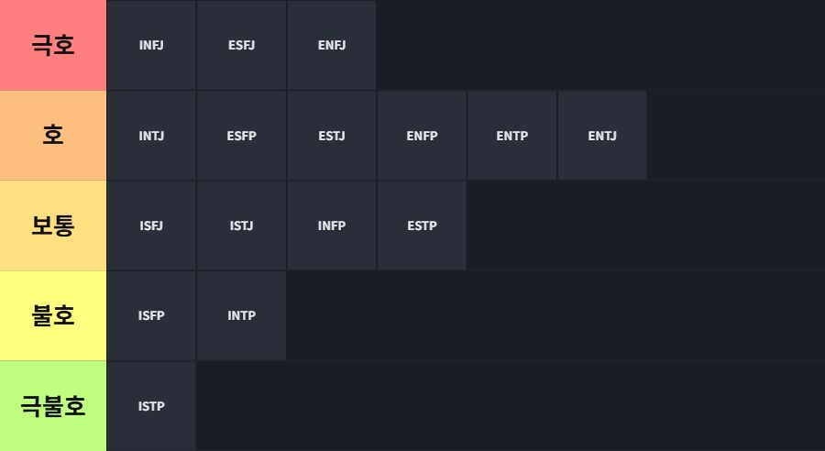Click the ISFP tile
Image resolution: width=825 pixels, height=451 pixels.
[x=151, y=315]
